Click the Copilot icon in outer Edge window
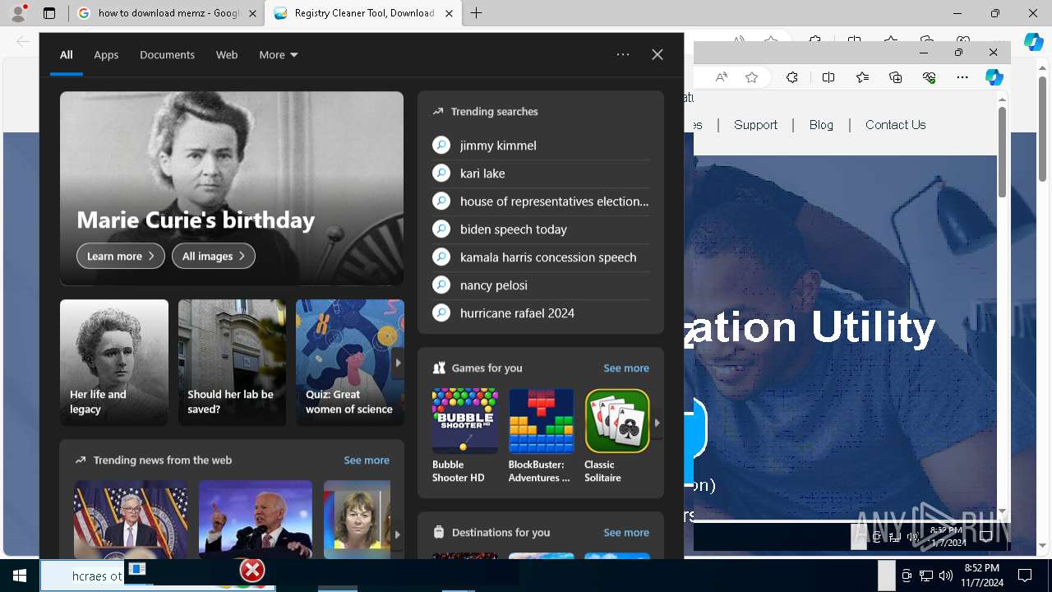 [x=1033, y=42]
